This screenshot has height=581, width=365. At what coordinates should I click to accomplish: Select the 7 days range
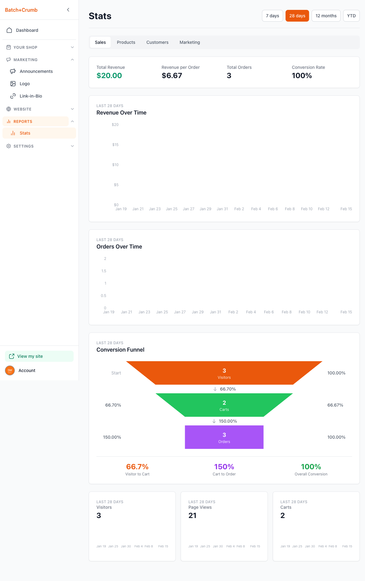tap(272, 16)
